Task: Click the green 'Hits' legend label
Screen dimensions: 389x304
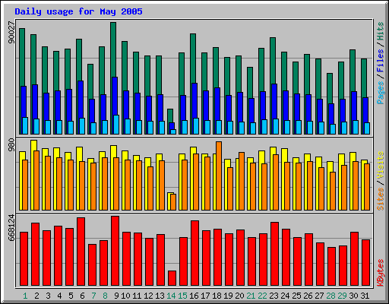Action: coord(381,31)
